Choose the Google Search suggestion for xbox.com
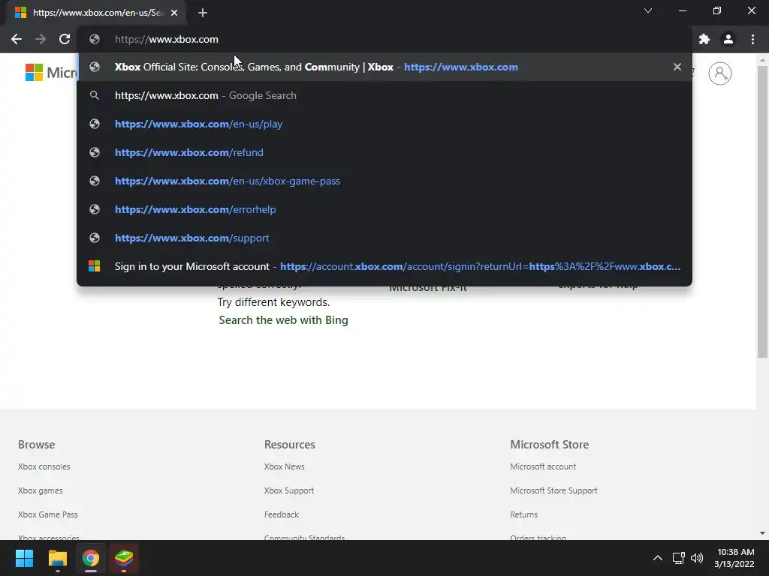The image size is (769, 576). click(x=384, y=95)
